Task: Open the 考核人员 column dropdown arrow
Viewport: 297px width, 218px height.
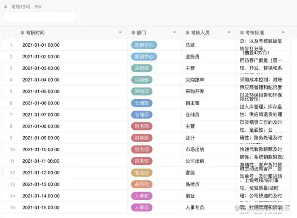Action: point(229,33)
